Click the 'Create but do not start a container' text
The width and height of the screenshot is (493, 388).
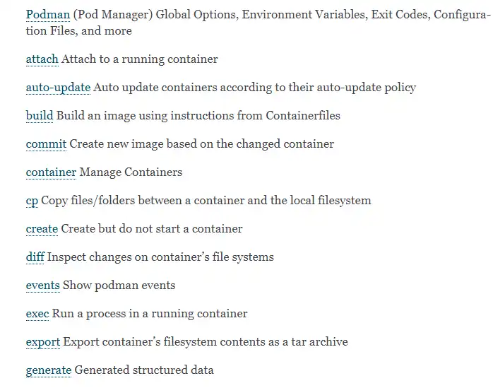(x=152, y=229)
